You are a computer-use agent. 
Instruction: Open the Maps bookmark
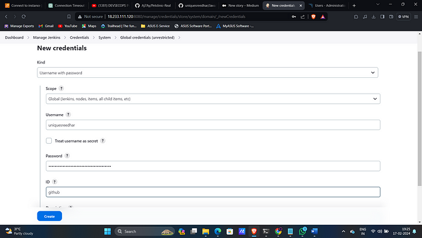click(89, 26)
